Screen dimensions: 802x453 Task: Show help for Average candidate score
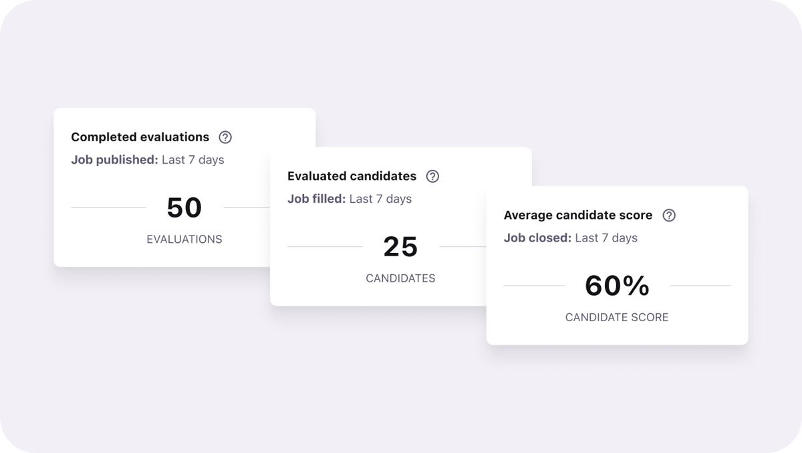[x=669, y=215]
